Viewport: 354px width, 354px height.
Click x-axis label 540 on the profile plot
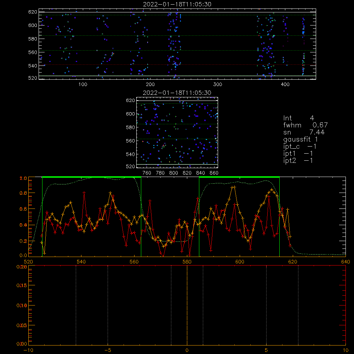click(x=81, y=262)
